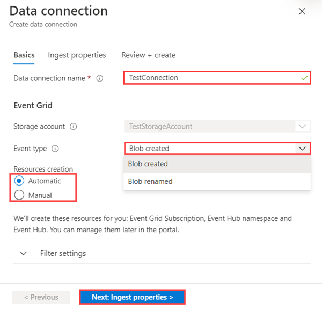This screenshot has width=322, height=310.
Task: Close the Data connection pane
Action: 302,11
